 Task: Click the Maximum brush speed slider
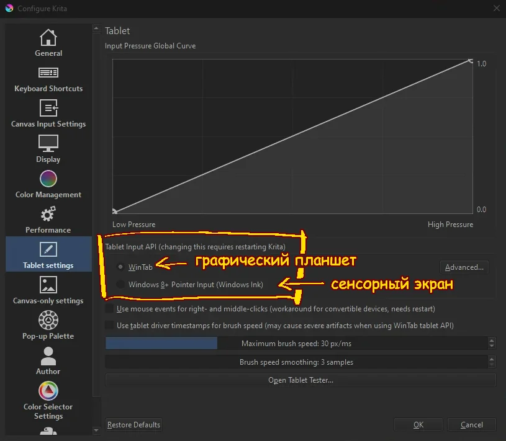point(296,344)
